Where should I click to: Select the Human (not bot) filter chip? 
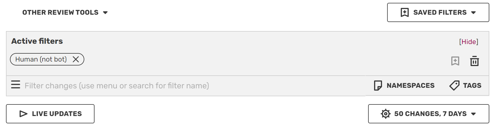[41, 59]
